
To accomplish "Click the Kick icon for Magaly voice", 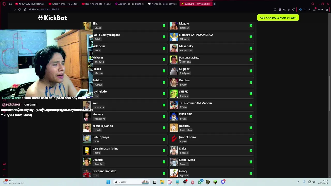I will coord(251,26).
